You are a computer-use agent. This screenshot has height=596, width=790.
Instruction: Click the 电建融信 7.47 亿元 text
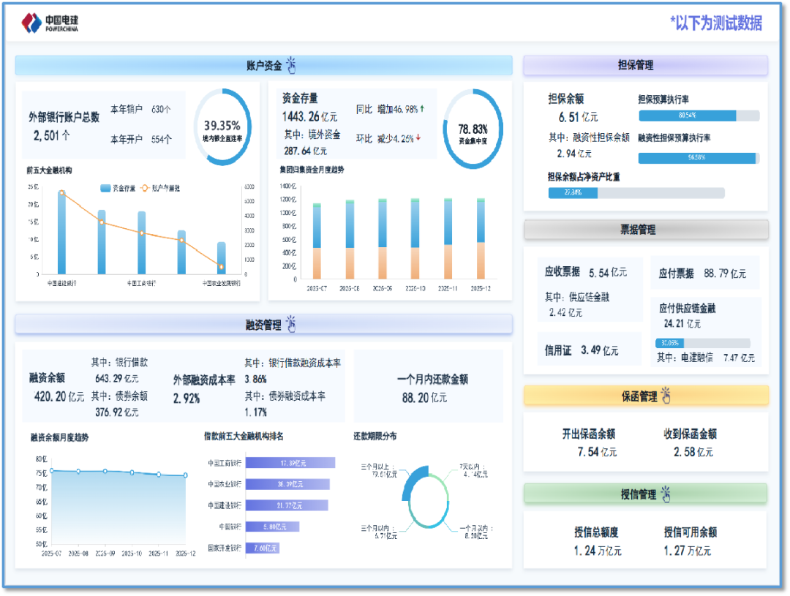[x=706, y=358]
